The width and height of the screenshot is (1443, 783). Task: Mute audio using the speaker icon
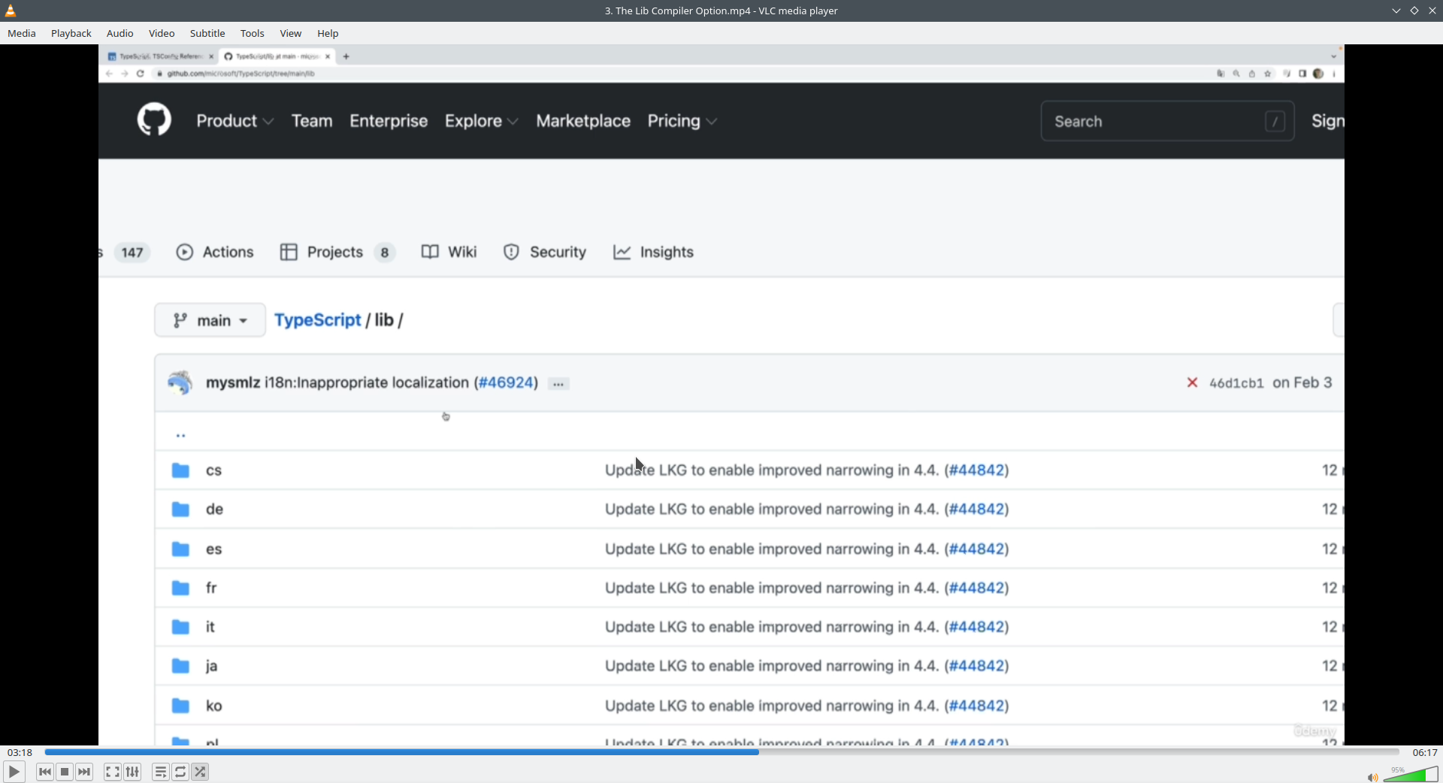click(1372, 777)
